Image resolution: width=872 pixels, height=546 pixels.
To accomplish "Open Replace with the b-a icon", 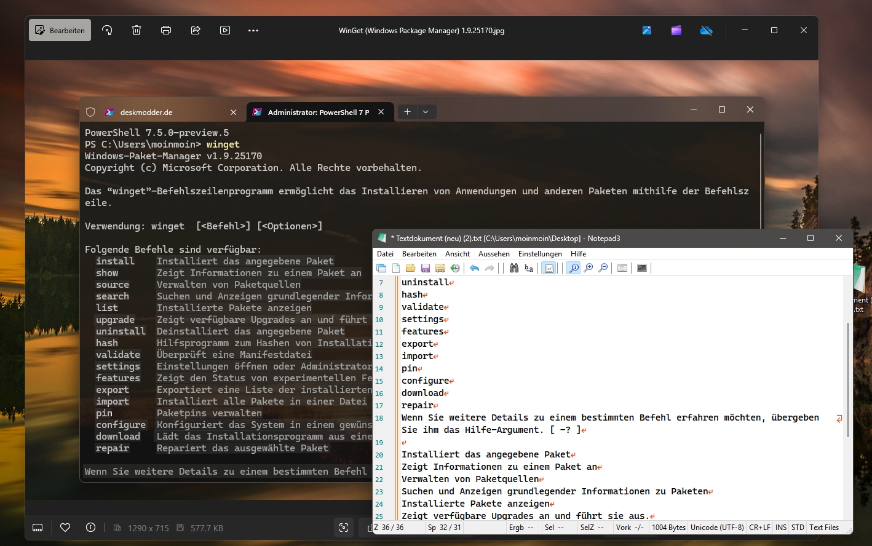I will (529, 268).
